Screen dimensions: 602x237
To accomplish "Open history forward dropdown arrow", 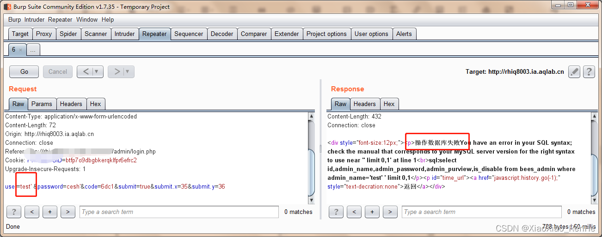I will point(128,71).
